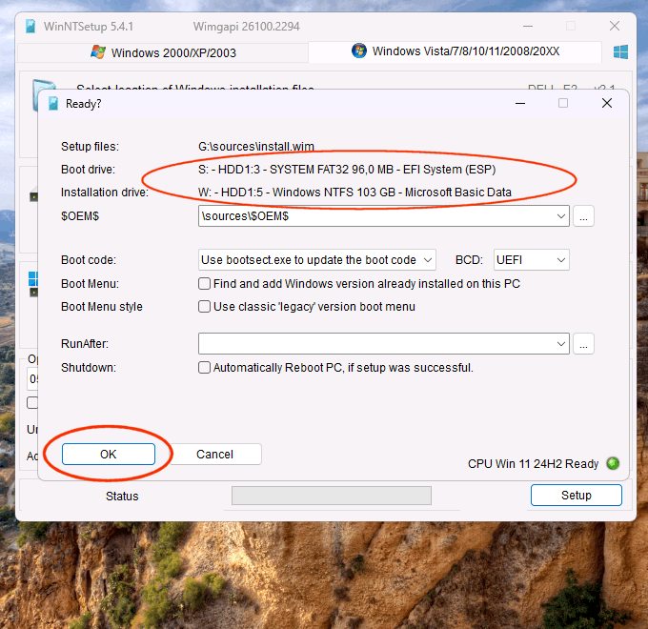
Task: Click the S: HDD1:3 boot drive text
Action: 347,170
